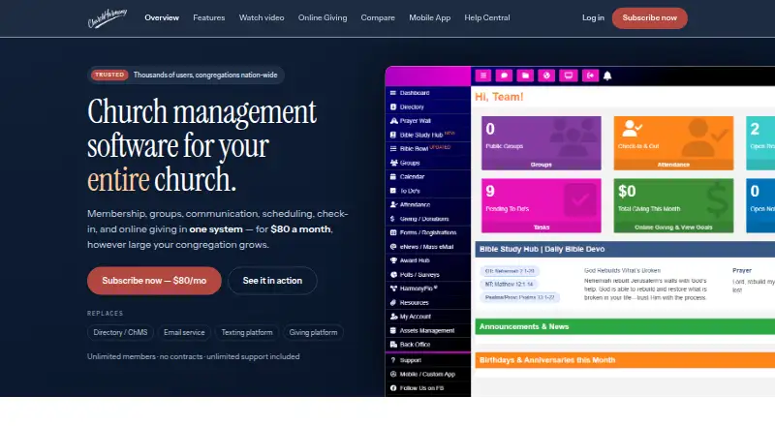Click the Giving platform pill
775x426 pixels.
313,333
